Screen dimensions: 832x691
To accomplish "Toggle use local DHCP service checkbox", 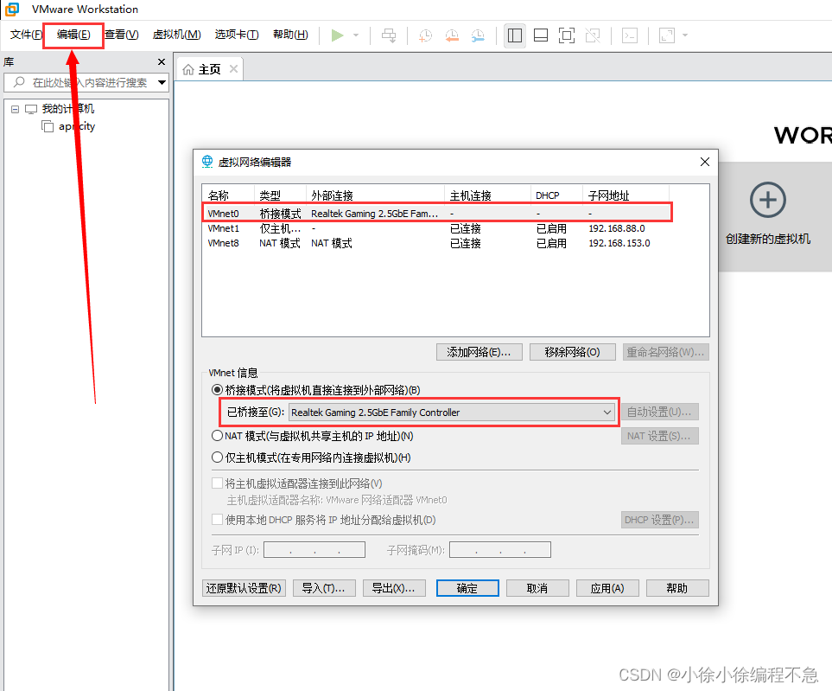I will point(217,520).
